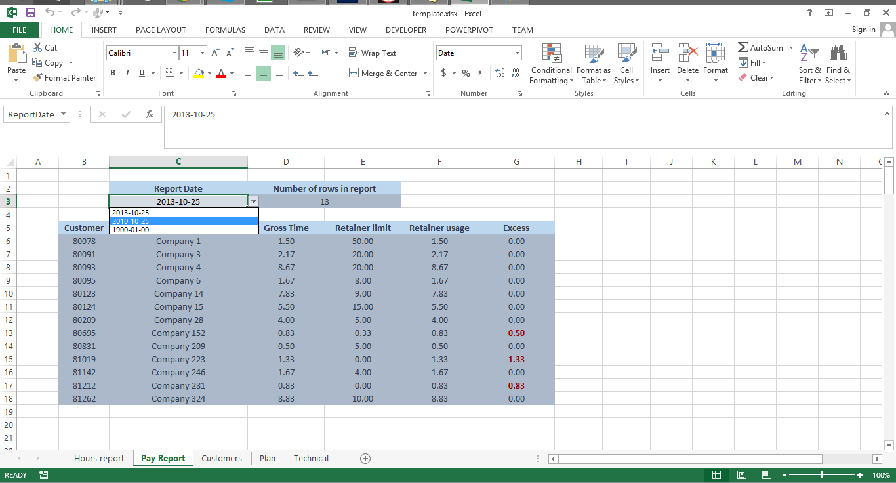Toggle underline formatting
Screen dimensions: 896x483
point(142,73)
